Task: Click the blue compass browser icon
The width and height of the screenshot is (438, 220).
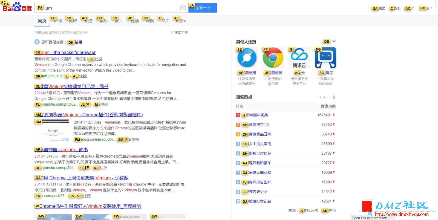Action: tap(247, 58)
